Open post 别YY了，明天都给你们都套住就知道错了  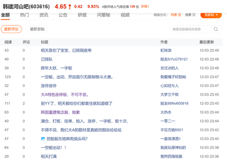[x=77, y=104]
